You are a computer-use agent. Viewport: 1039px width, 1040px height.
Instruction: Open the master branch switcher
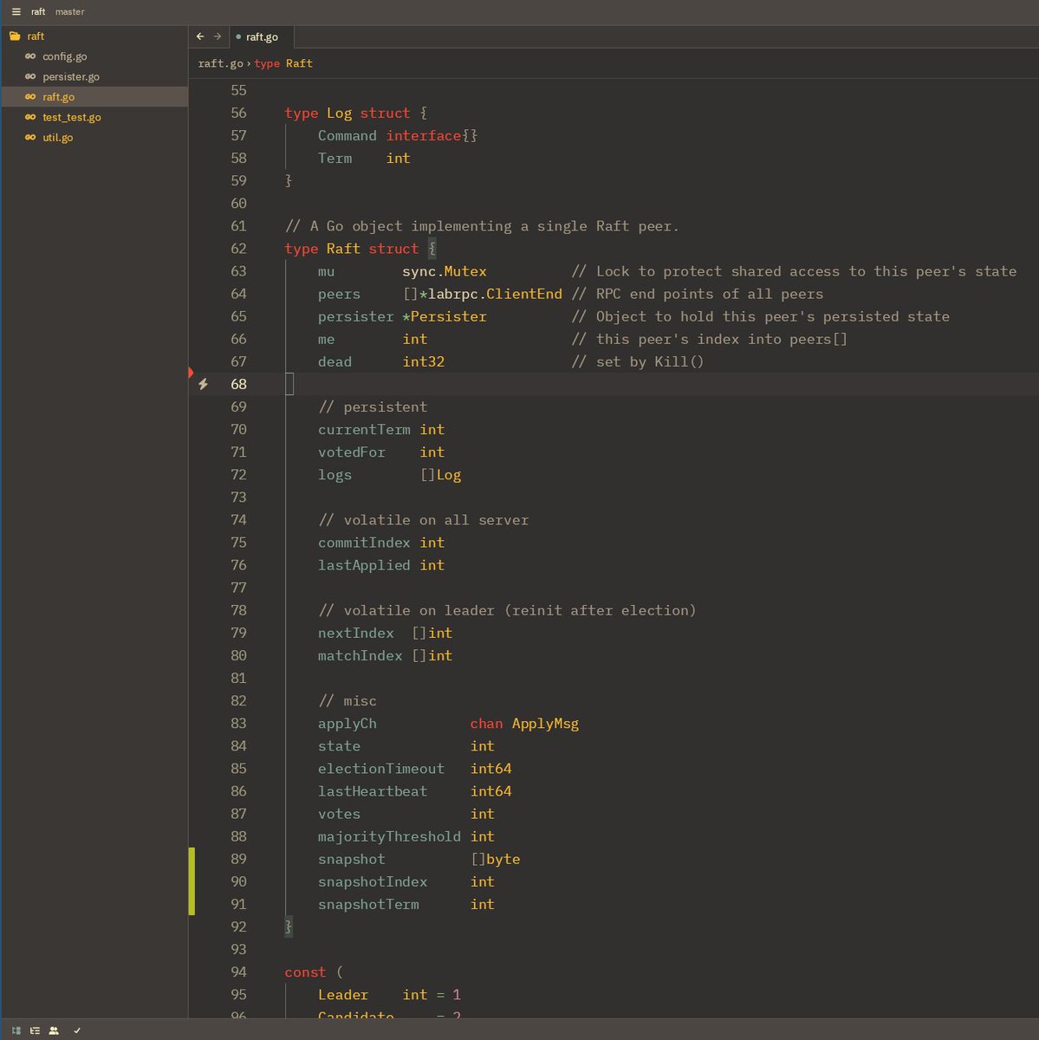(70, 12)
